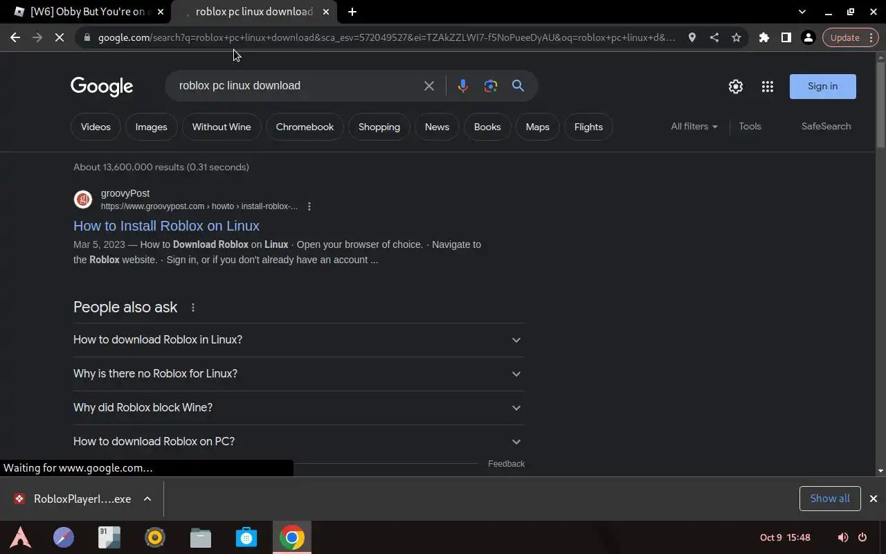Open location permission icon in address bar

coord(691,37)
